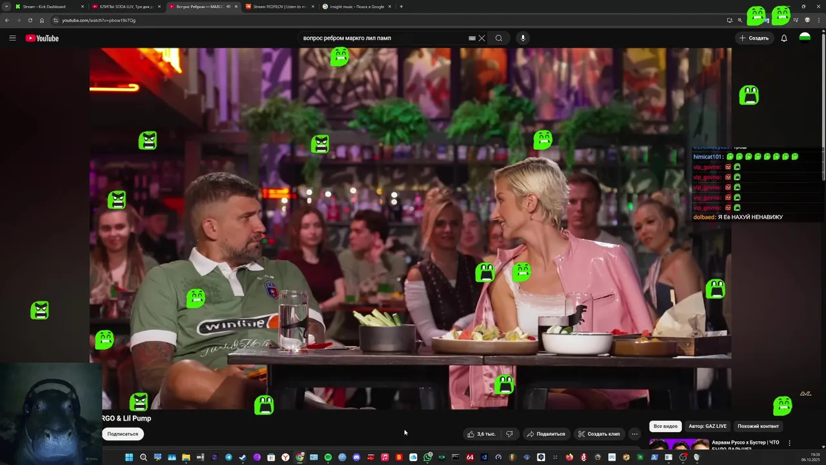
Task: Open the zoom indicator in address bar
Action: [x=740, y=20]
